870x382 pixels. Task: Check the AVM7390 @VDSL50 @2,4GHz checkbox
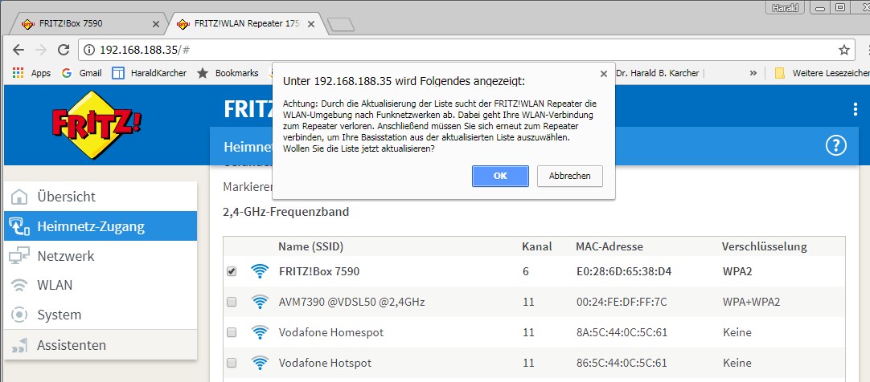[x=232, y=302]
